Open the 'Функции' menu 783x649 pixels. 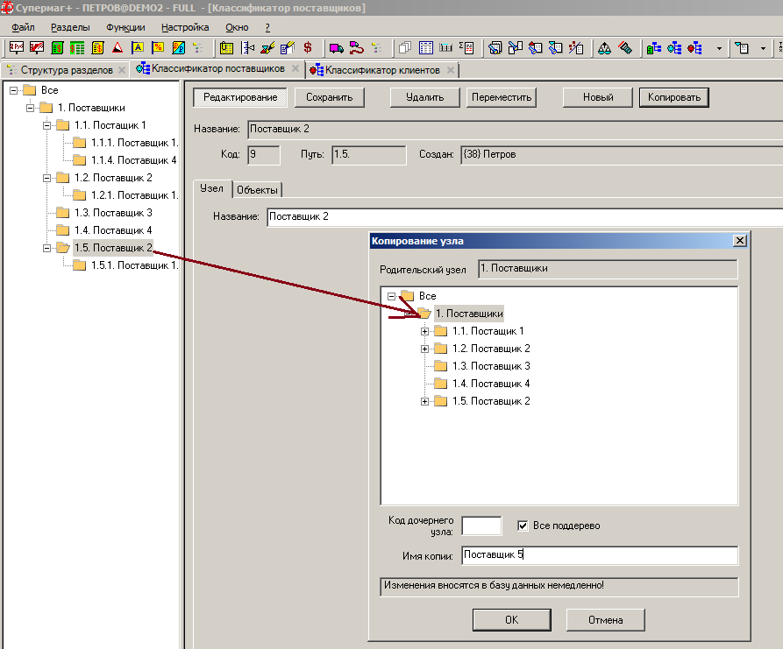click(x=125, y=27)
